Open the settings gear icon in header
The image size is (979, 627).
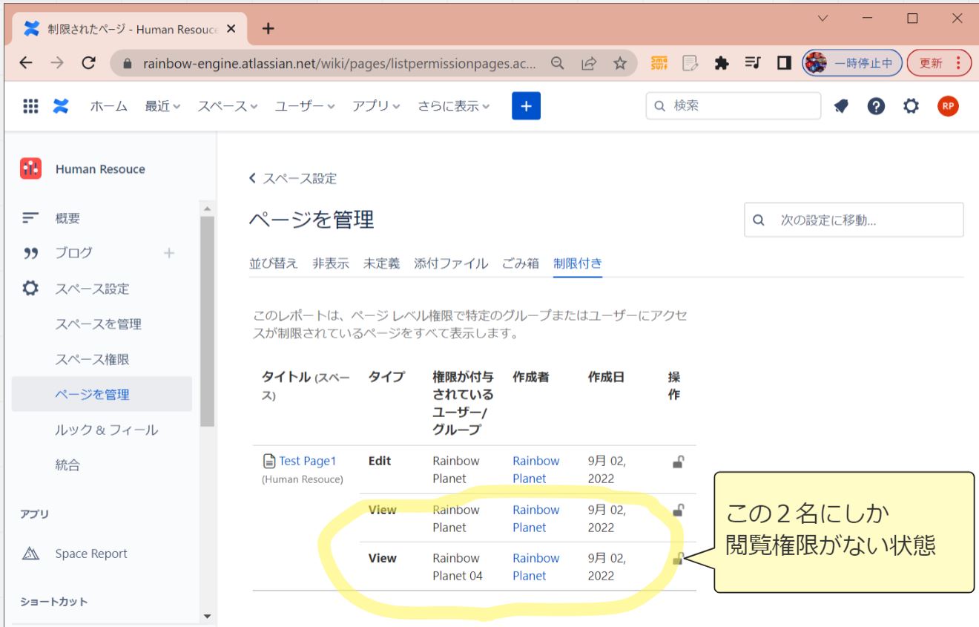[911, 106]
